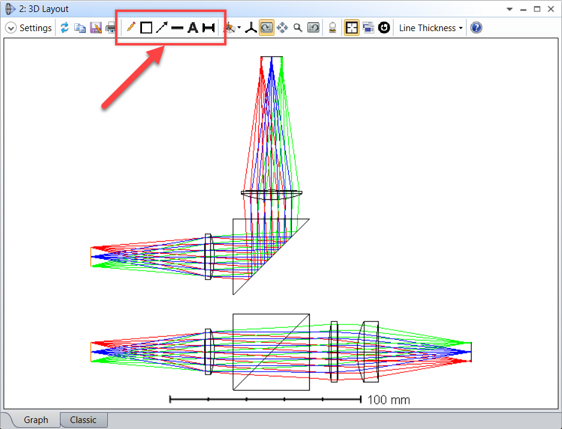Save the layout image icon

click(95, 28)
